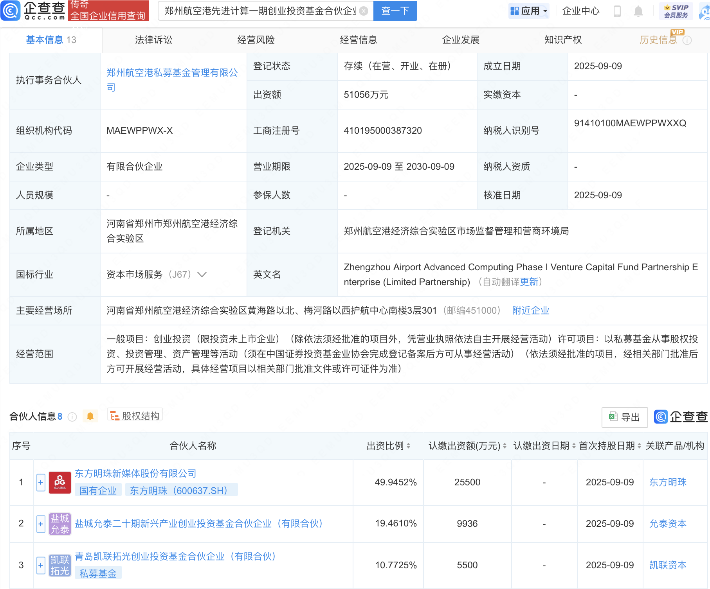710x589 pixels.
Task: Sort by 首次持股日期 column
Action: click(x=639, y=446)
